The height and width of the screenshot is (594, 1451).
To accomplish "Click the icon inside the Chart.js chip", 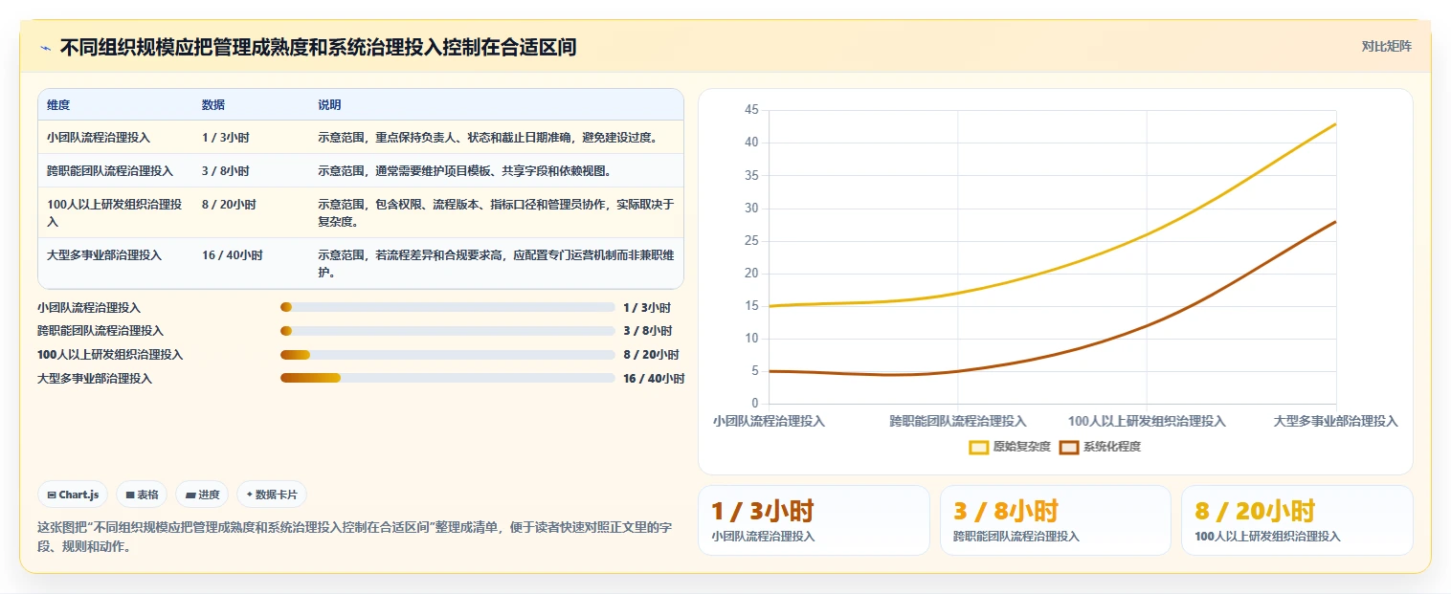I will pos(51,495).
